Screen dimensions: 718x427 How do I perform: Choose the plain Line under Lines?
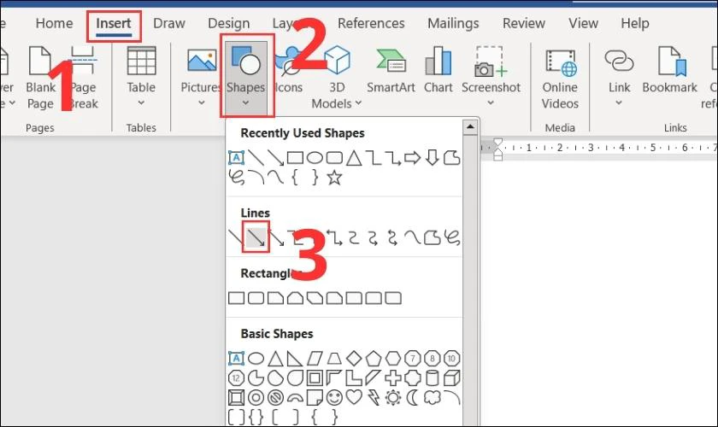coord(236,237)
